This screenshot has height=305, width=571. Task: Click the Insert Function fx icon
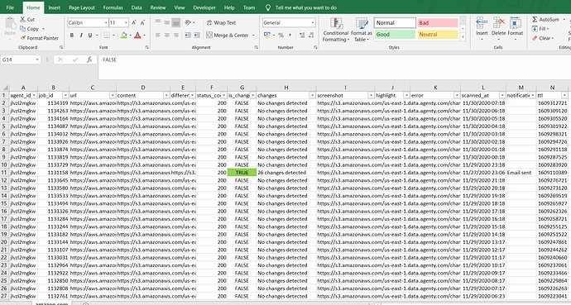click(89, 60)
